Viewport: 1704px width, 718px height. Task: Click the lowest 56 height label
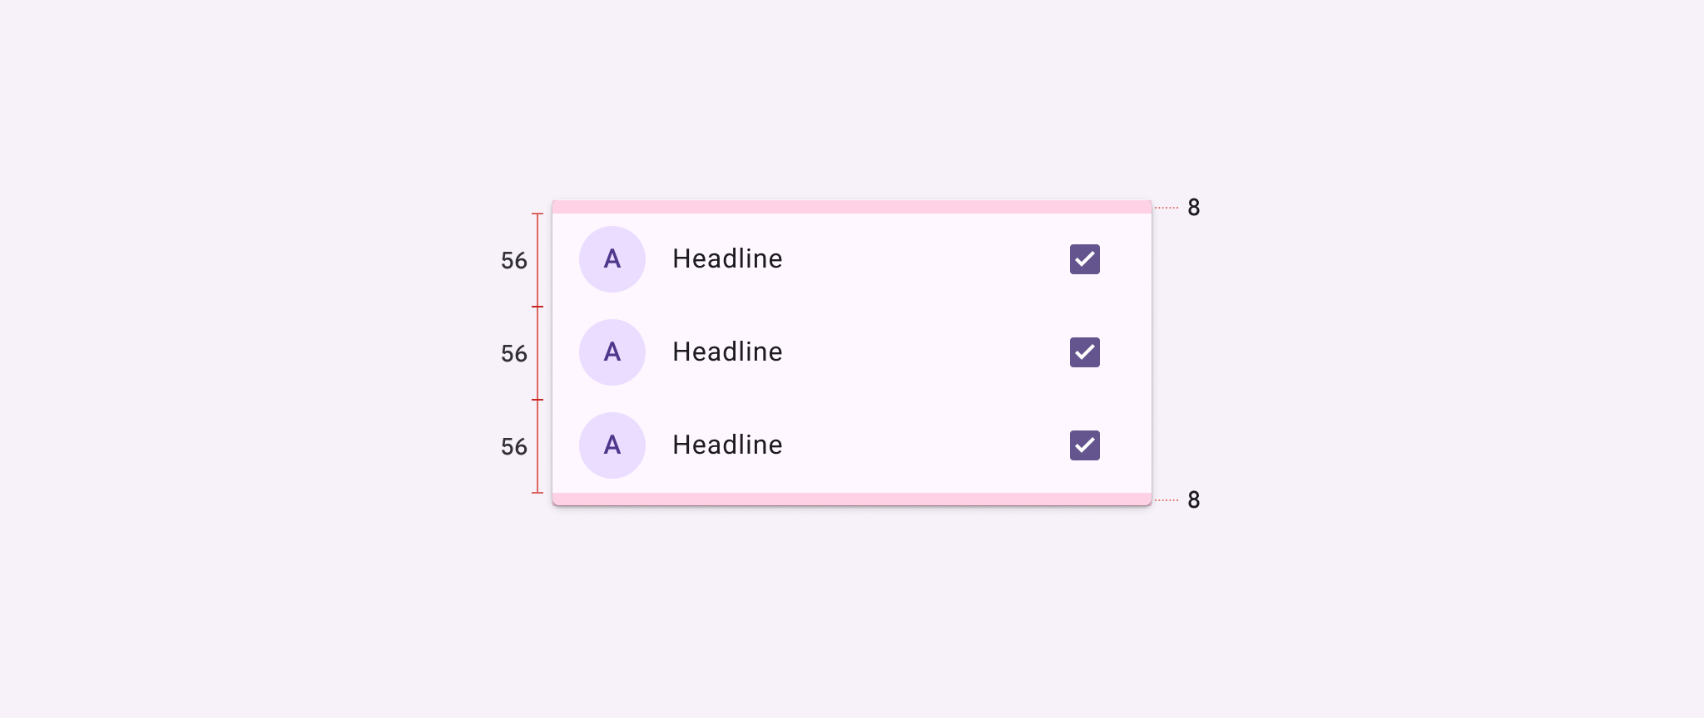pyautogui.click(x=514, y=447)
